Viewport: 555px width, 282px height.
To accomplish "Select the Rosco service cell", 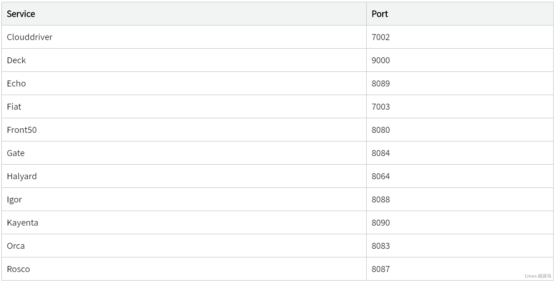I will (x=19, y=269).
